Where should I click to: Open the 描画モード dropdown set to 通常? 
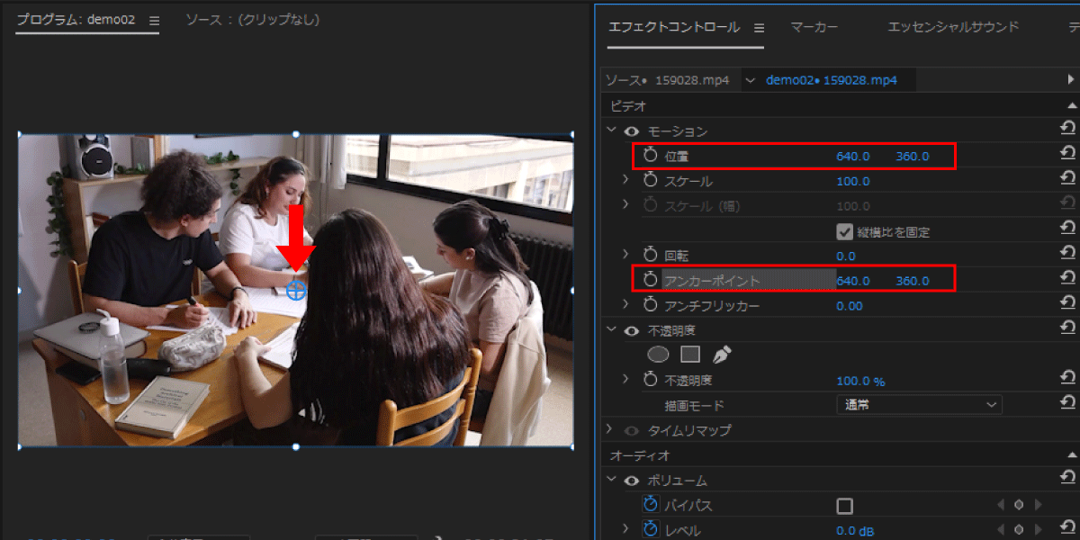(919, 405)
